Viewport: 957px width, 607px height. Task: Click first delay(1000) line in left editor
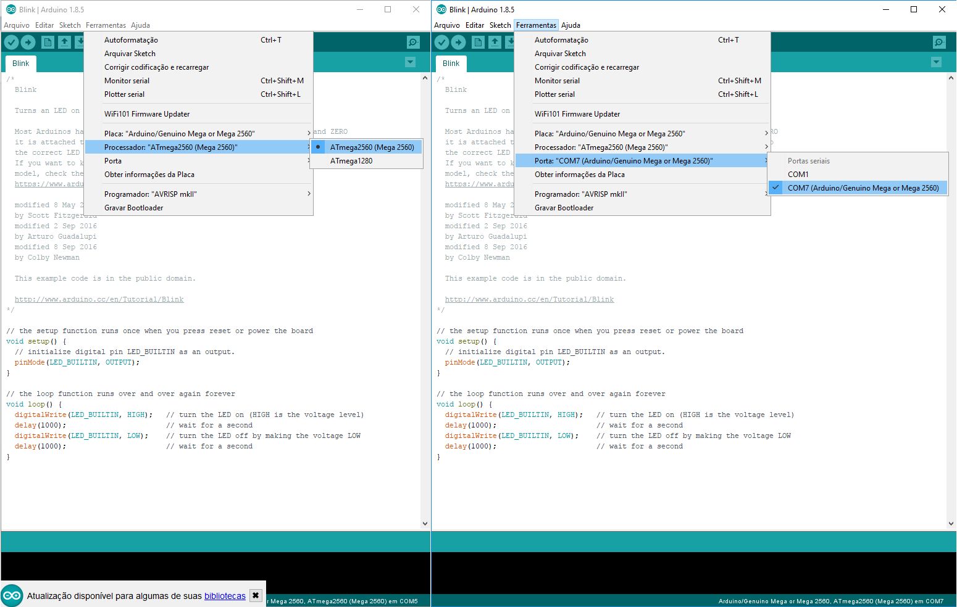[40, 425]
